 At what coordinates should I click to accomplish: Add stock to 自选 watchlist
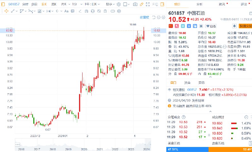(x=211, y=26)
